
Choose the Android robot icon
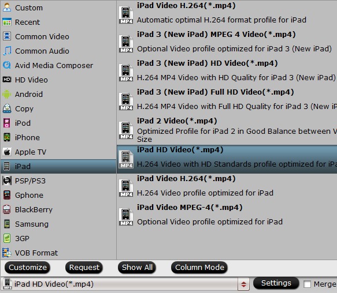pos(7,94)
